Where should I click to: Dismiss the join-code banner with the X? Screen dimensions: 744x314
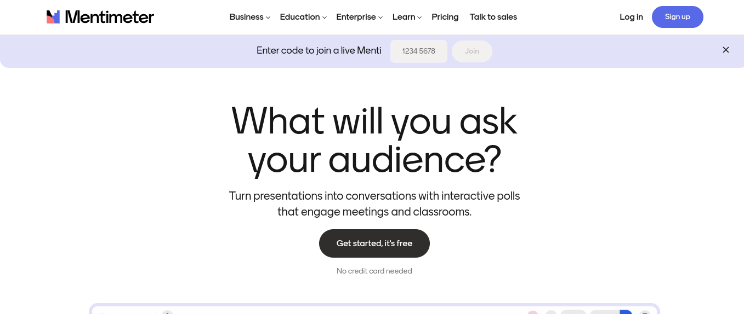point(726,50)
